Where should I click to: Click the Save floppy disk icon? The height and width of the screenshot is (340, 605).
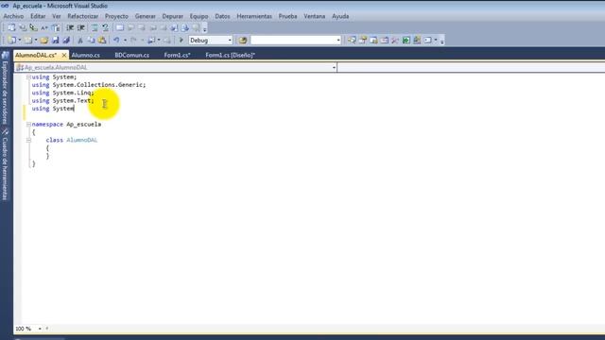55,40
